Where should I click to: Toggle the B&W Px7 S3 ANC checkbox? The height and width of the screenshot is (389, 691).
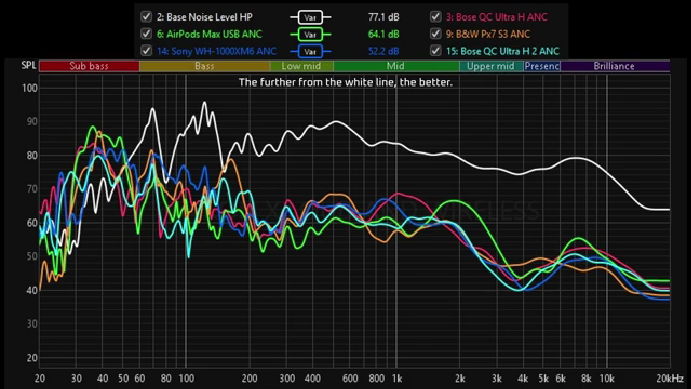tap(436, 34)
